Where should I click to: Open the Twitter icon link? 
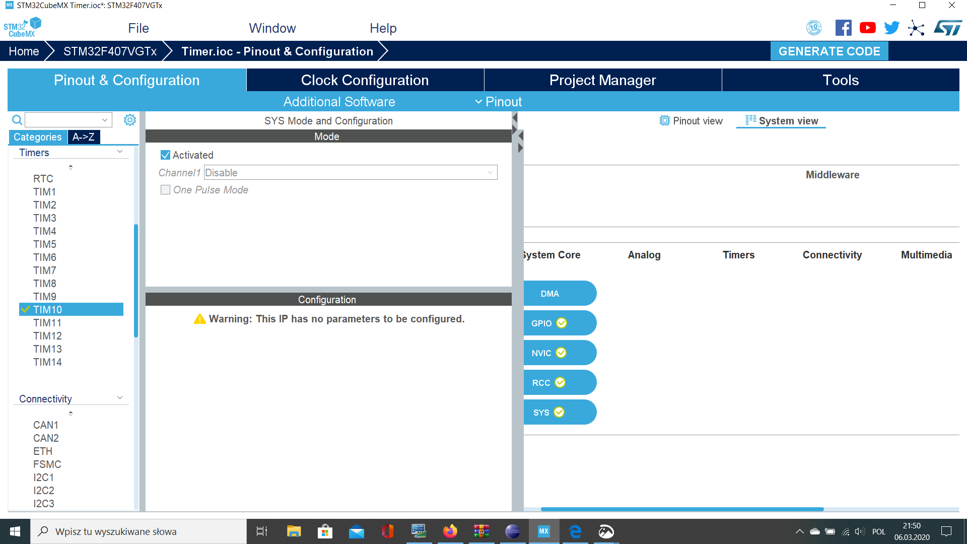pyautogui.click(x=891, y=28)
